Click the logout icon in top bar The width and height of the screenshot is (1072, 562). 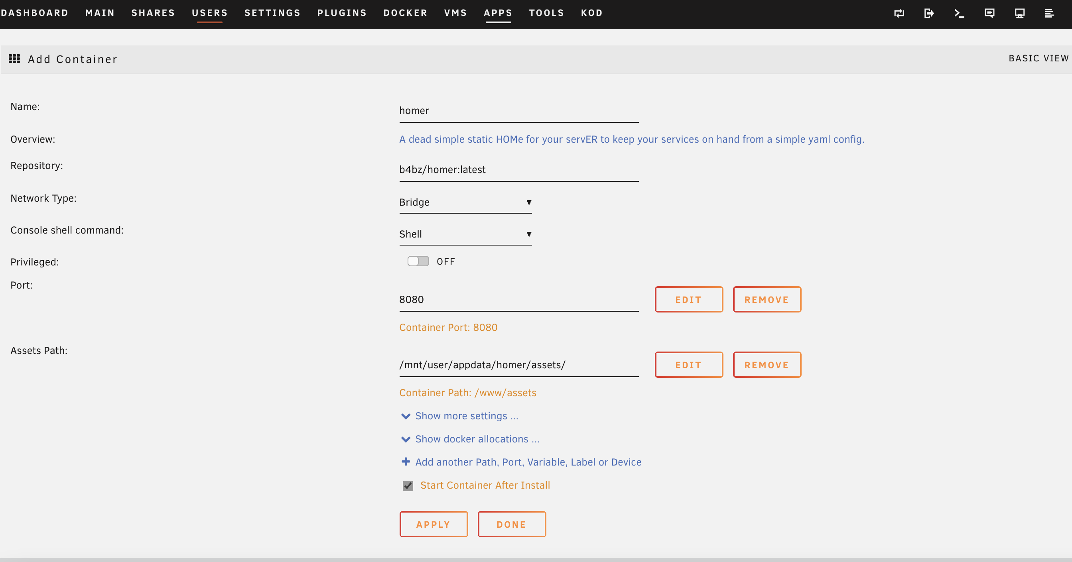(929, 13)
